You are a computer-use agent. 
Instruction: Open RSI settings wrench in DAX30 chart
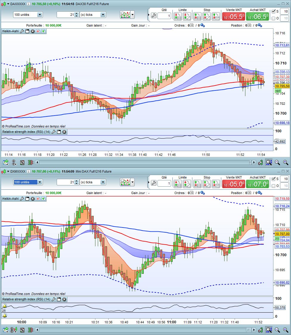point(54,132)
